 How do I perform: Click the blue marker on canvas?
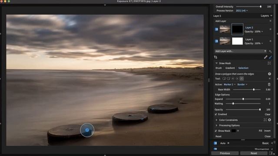coord(87,130)
